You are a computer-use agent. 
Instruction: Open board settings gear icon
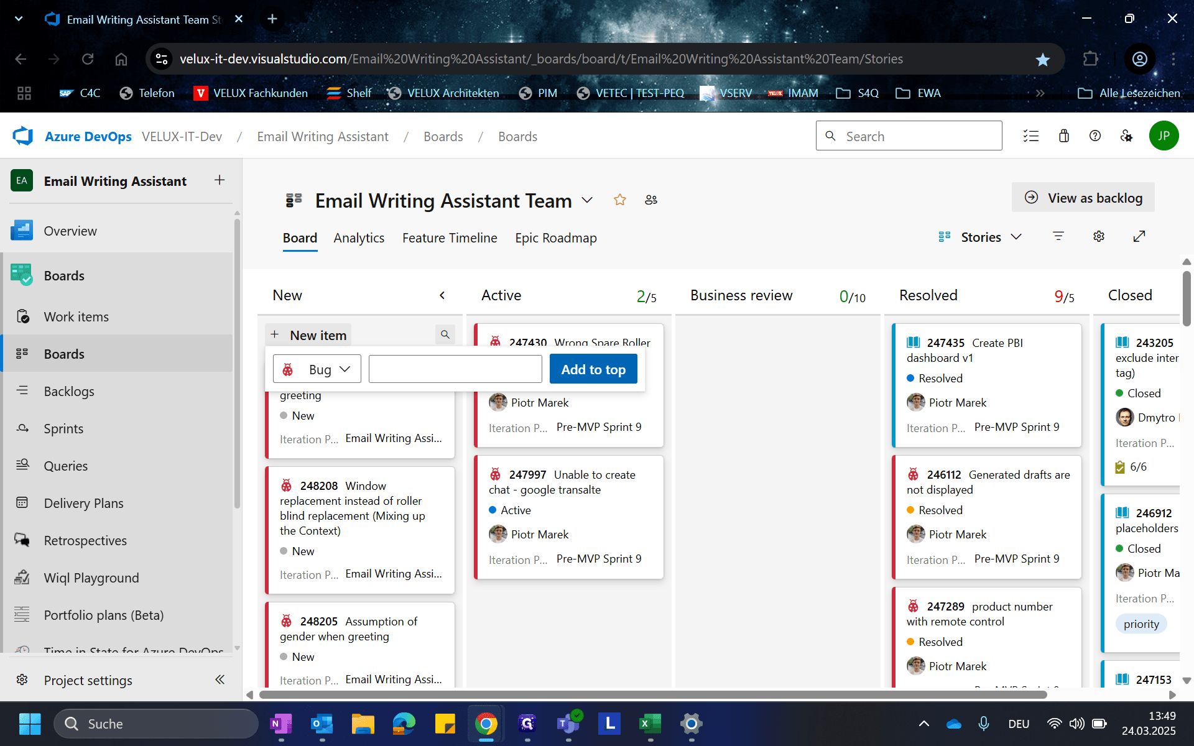pos(1099,236)
